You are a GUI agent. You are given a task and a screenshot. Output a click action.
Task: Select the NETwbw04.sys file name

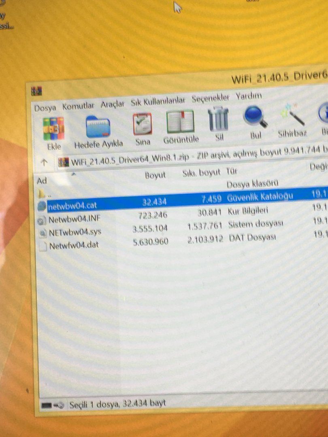click(x=75, y=232)
